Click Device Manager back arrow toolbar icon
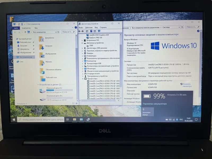 pos(79,31)
